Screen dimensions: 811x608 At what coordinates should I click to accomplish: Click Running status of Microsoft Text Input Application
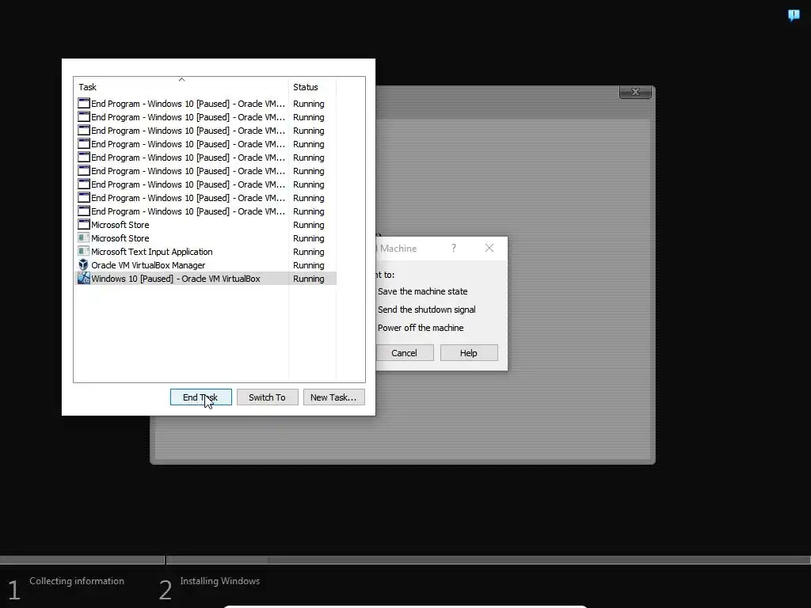pos(308,251)
